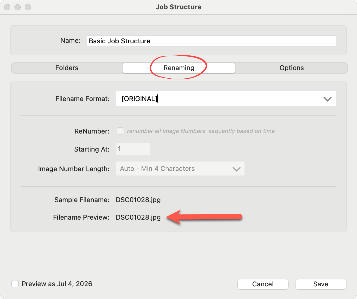Click the Job Structure window title
Screen dimensions: 357x299
click(178, 7)
